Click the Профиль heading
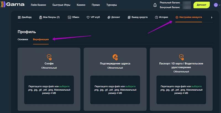Viewport: 221px width, 113px height. coord(27,32)
